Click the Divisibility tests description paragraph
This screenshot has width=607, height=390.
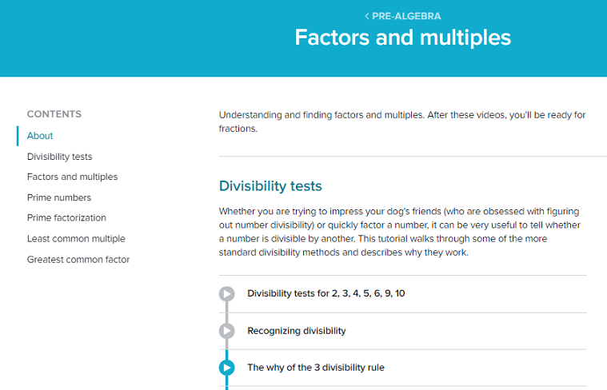(x=402, y=232)
